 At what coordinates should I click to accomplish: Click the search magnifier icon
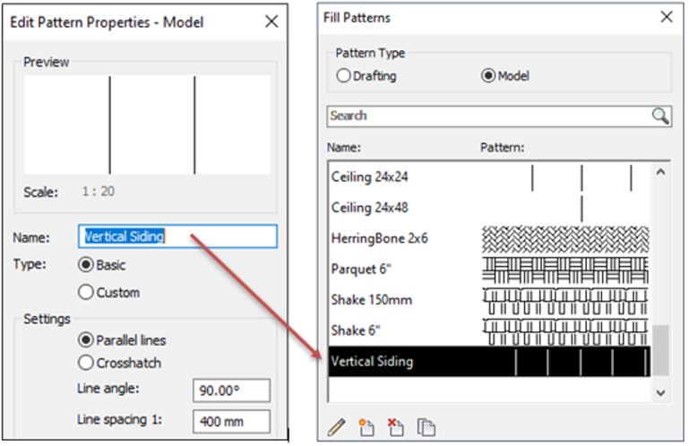(660, 116)
